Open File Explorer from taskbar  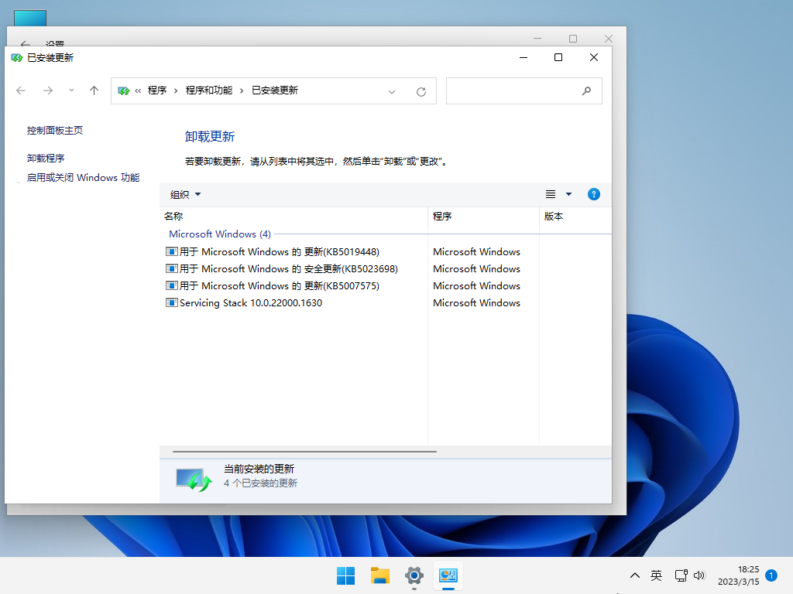coord(379,575)
